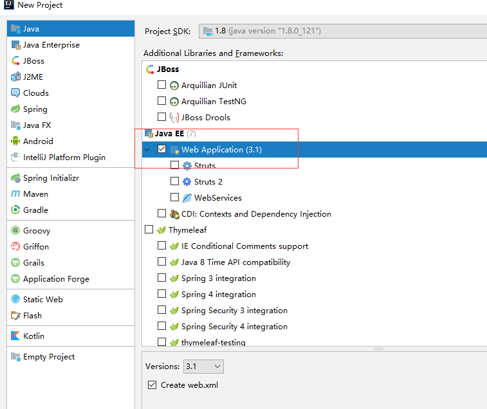Collapse the Web Application tree node chevron
Screen dimensions: 487x409
pyautogui.click(x=147, y=150)
